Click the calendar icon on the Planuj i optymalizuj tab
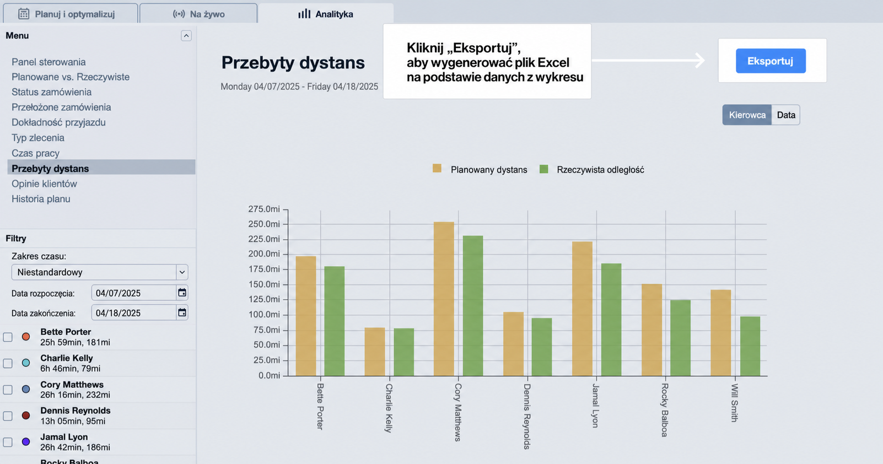The height and width of the screenshot is (464, 883). coord(24,14)
